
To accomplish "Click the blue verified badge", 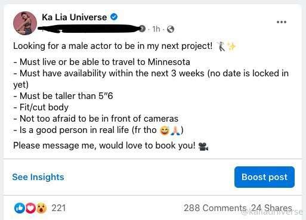I will [114, 17].
